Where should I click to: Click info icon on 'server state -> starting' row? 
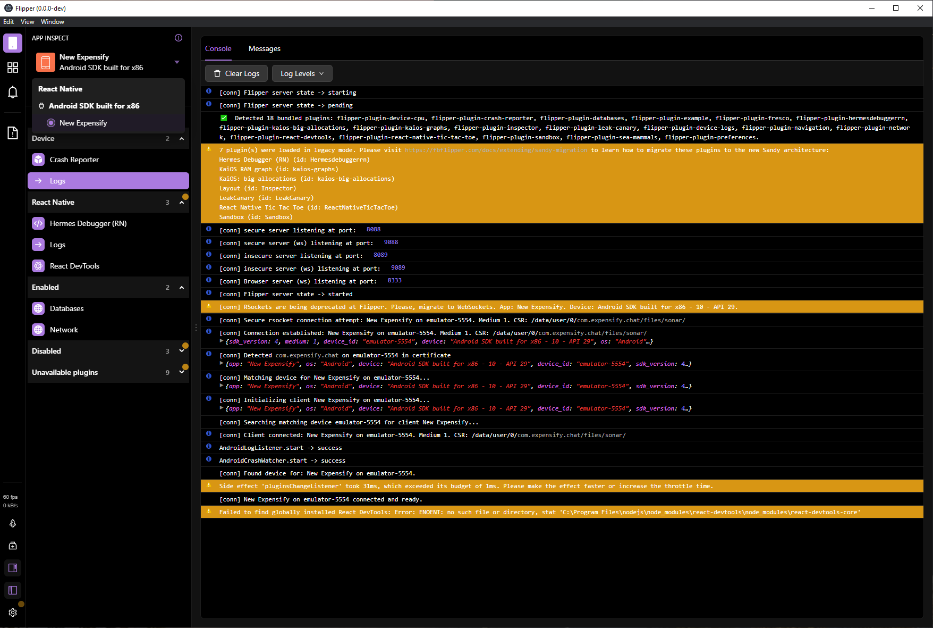(x=209, y=91)
